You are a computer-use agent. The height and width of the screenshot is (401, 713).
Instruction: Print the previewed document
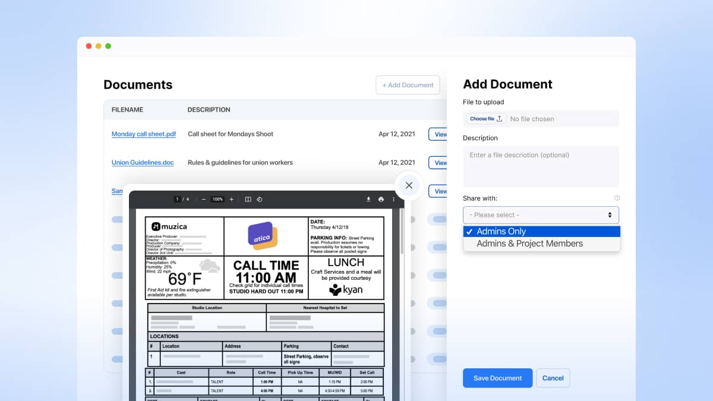[x=382, y=198]
